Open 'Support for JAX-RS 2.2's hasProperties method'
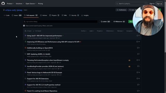 coord(44,85)
